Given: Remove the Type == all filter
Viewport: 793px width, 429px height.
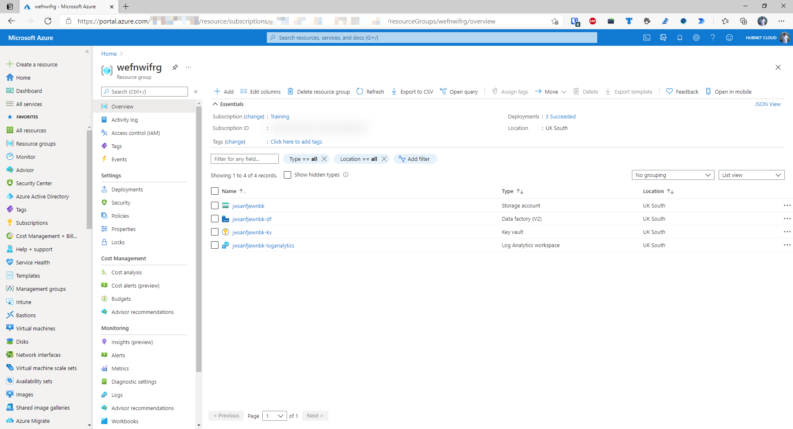Looking at the screenshot, I should tap(324, 159).
